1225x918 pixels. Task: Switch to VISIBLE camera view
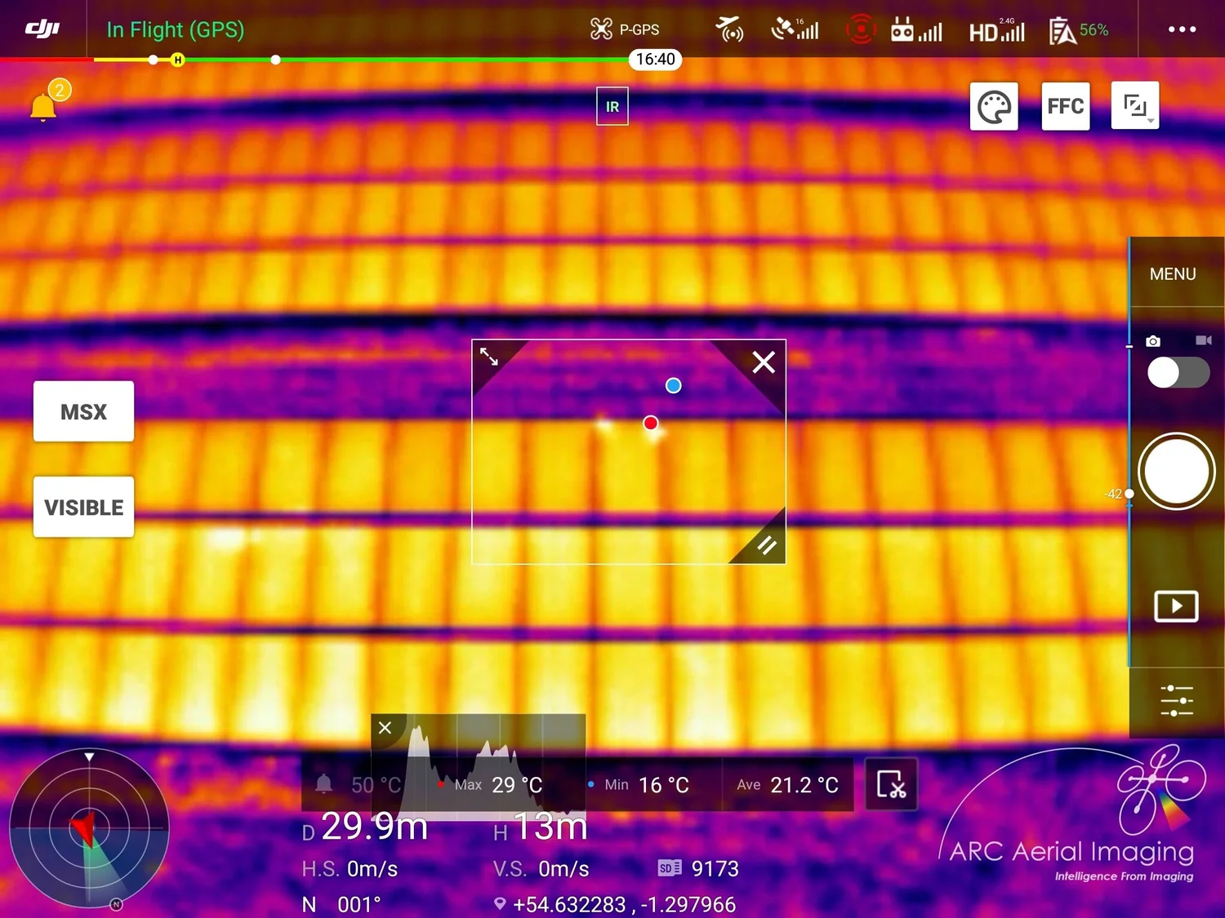(x=83, y=507)
